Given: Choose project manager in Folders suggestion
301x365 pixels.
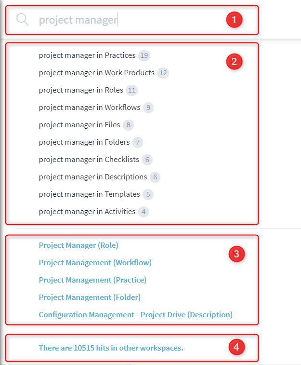Looking at the screenshot, I should click(x=84, y=142).
